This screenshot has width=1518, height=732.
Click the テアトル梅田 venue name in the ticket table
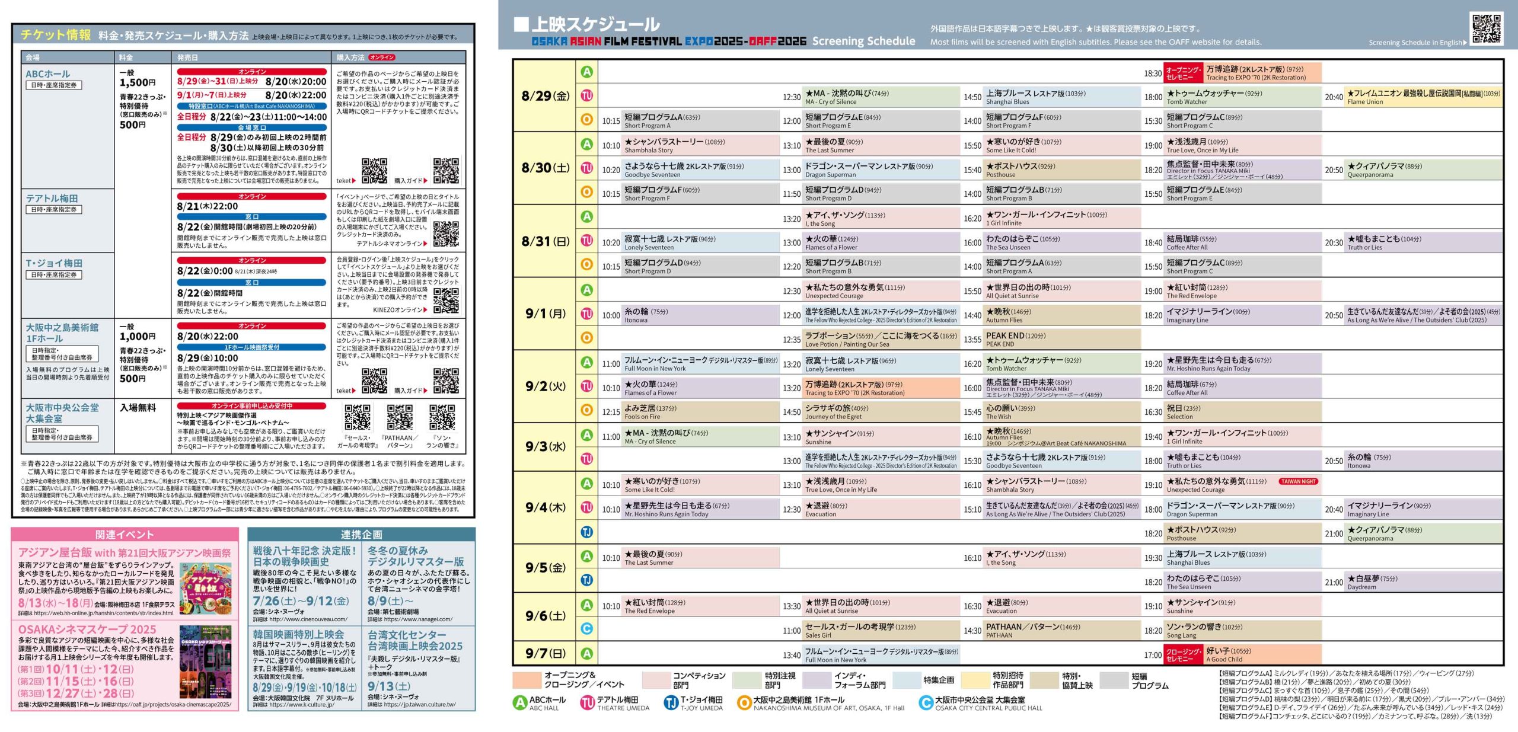[52, 199]
